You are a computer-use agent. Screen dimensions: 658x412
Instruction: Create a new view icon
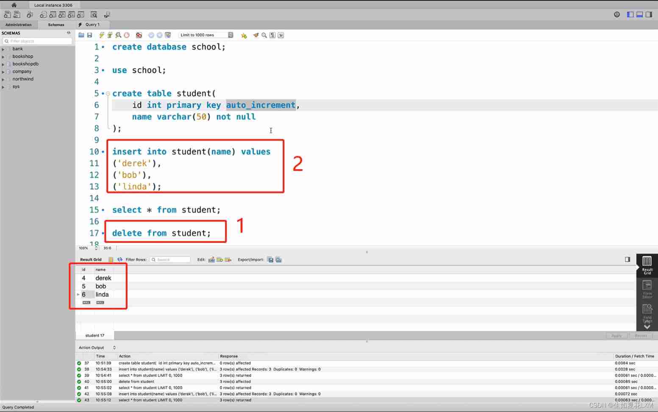(x=62, y=15)
